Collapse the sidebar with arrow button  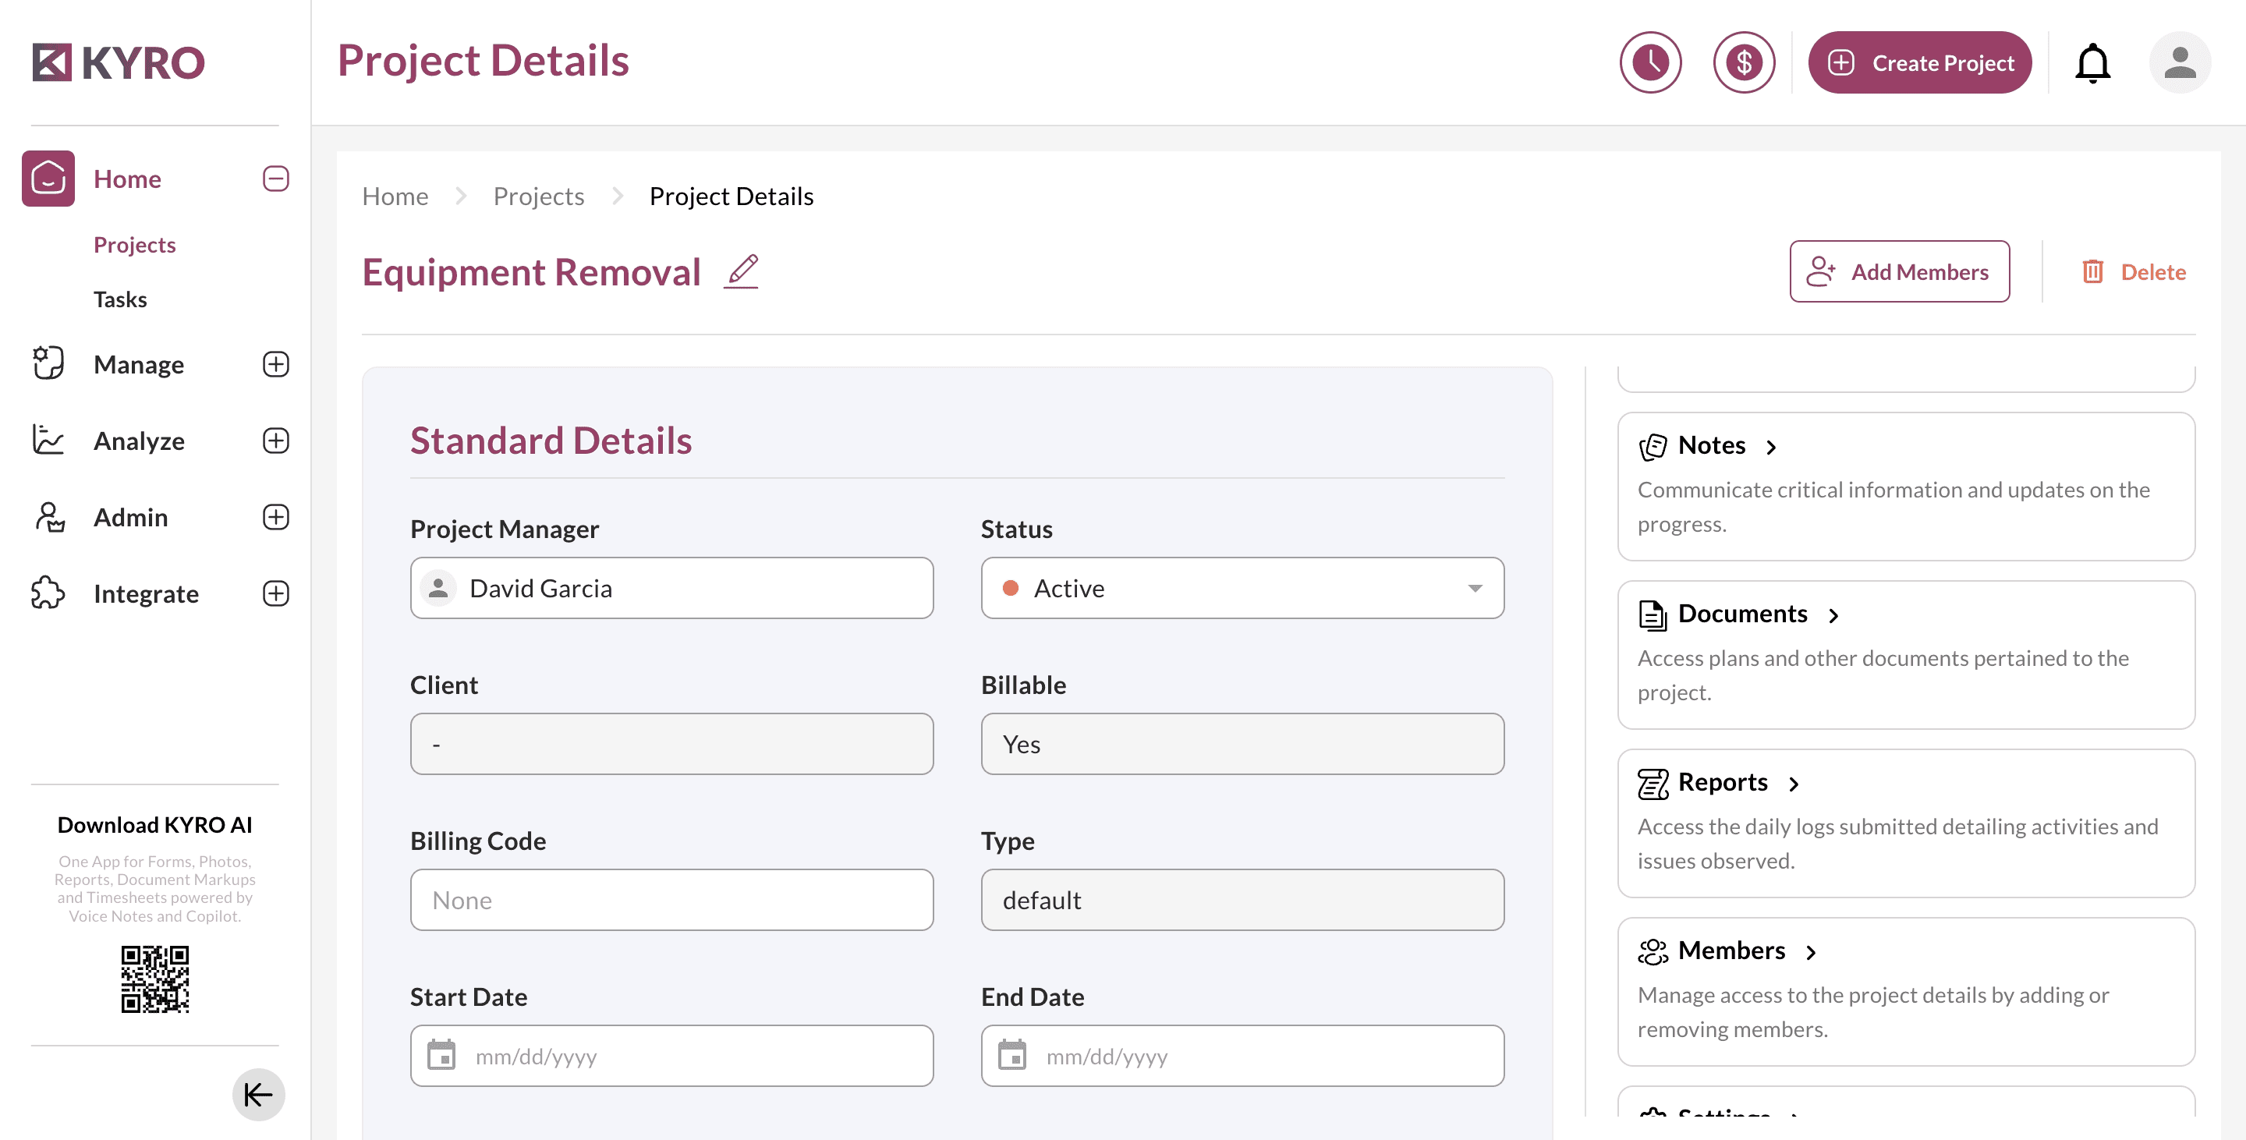click(258, 1094)
